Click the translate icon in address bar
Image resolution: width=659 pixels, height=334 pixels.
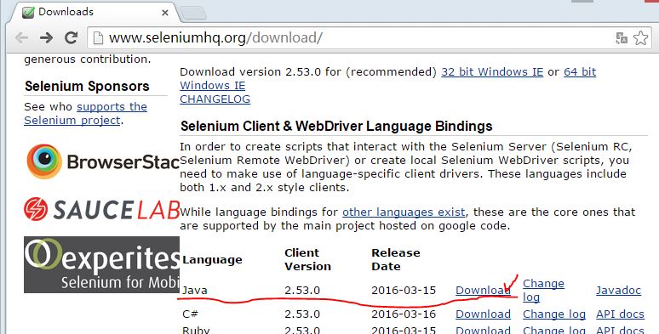click(622, 38)
